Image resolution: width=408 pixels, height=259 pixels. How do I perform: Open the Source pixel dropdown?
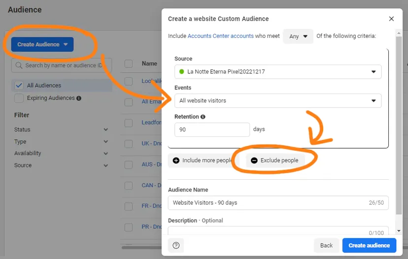coord(278,71)
